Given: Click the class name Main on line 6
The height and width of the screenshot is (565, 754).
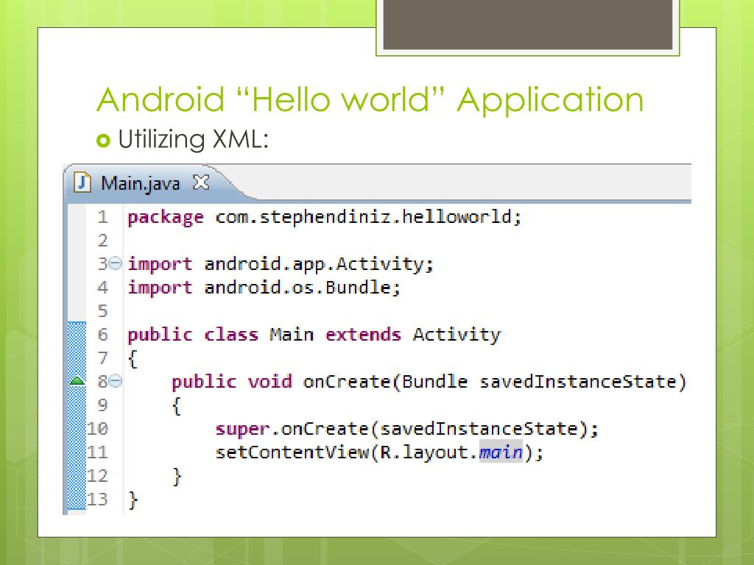Looking at the screenshot, I should point(292,335).
